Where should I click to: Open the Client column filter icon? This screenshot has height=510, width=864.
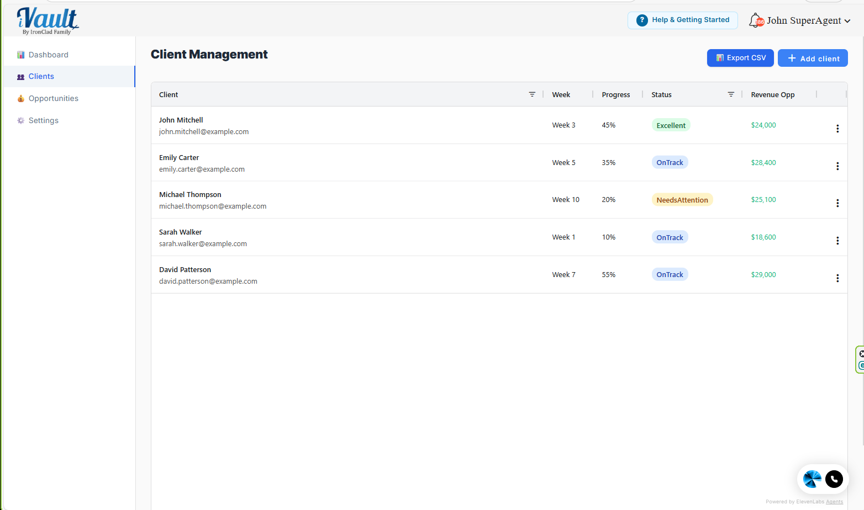(532, 94)
